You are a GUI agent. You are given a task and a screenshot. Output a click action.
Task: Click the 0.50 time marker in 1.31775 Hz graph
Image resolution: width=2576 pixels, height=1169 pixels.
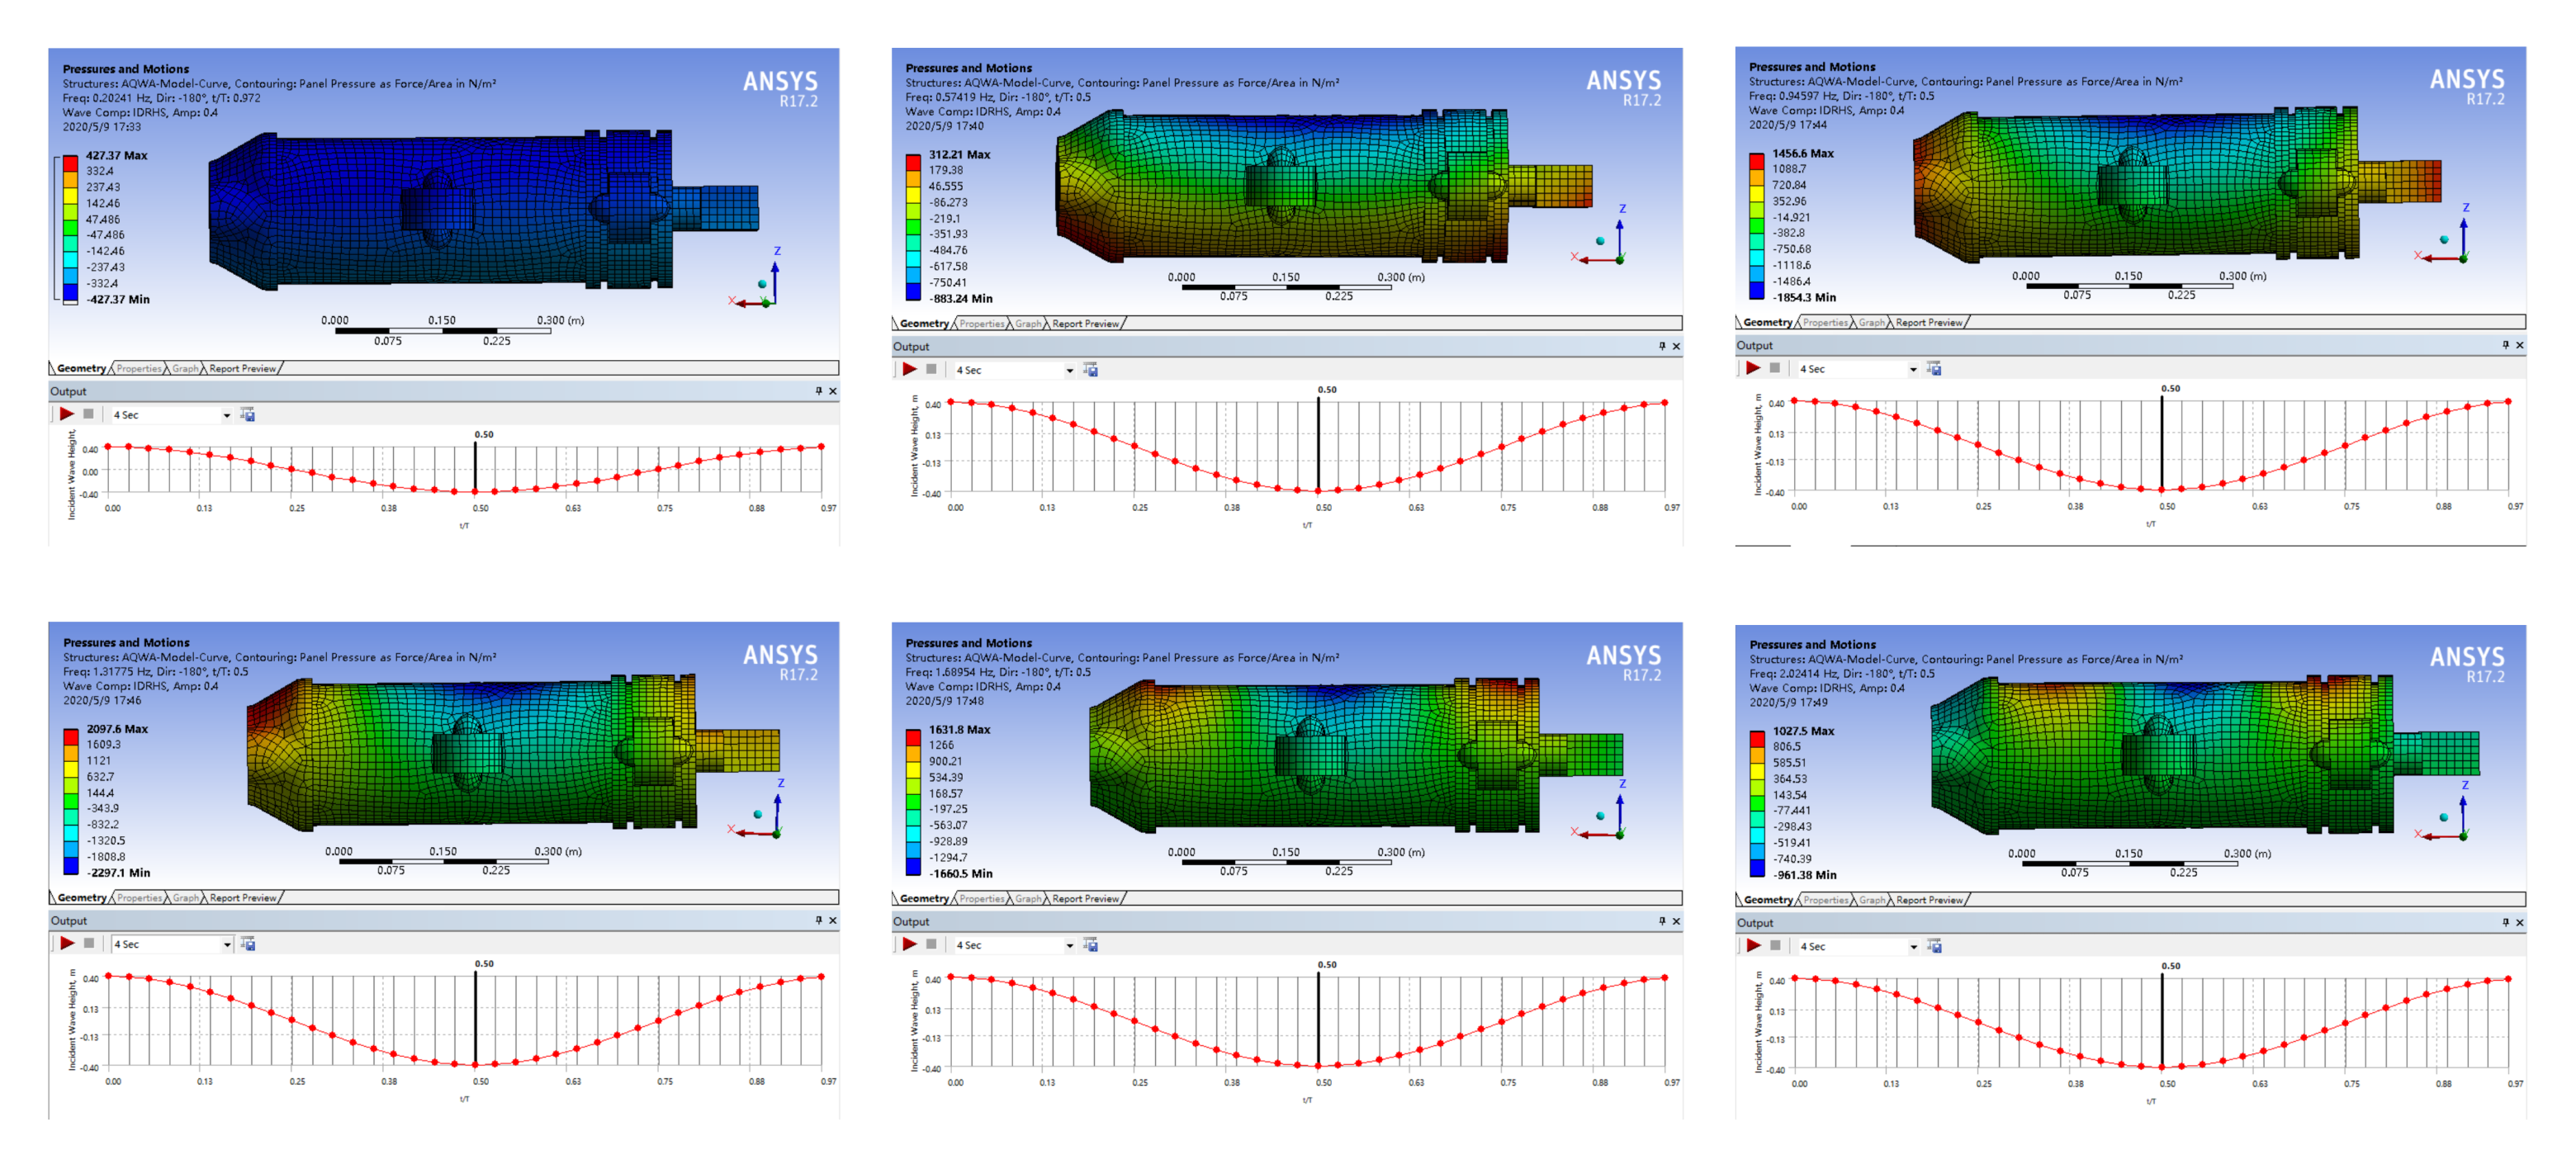click(x=475, y=1015)
